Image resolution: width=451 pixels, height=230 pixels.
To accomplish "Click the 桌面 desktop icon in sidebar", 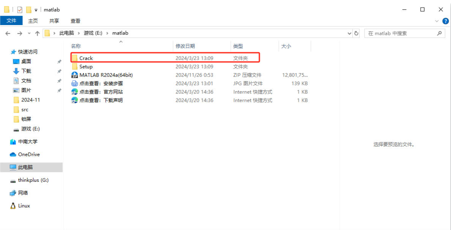I will pyautogui.click(x=16, y=61).
